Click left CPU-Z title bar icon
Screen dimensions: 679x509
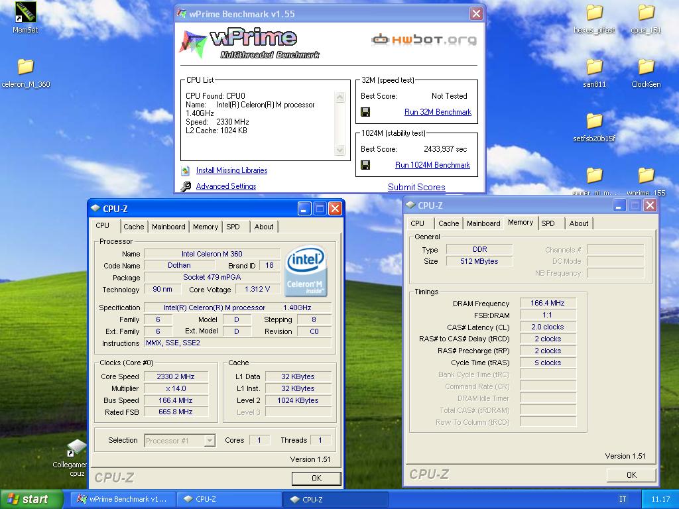coord(95,208)
